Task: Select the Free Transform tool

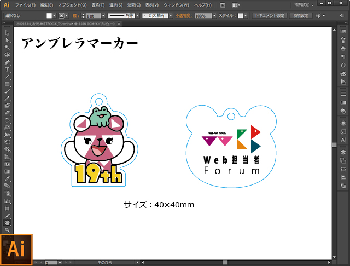Action: pos(7,142)
